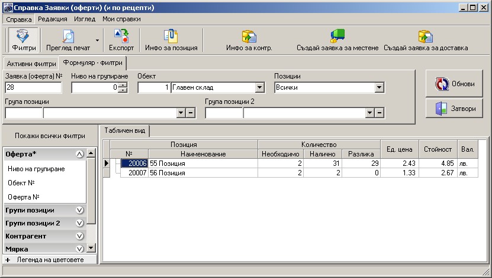Click the Стойност column header
This screenshot has width=492, height=278.
point(438,149)
